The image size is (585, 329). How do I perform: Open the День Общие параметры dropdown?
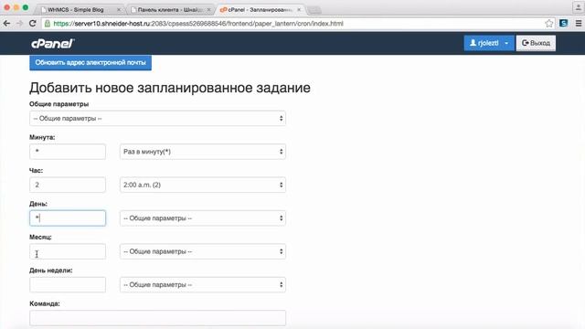coord(203,218)
